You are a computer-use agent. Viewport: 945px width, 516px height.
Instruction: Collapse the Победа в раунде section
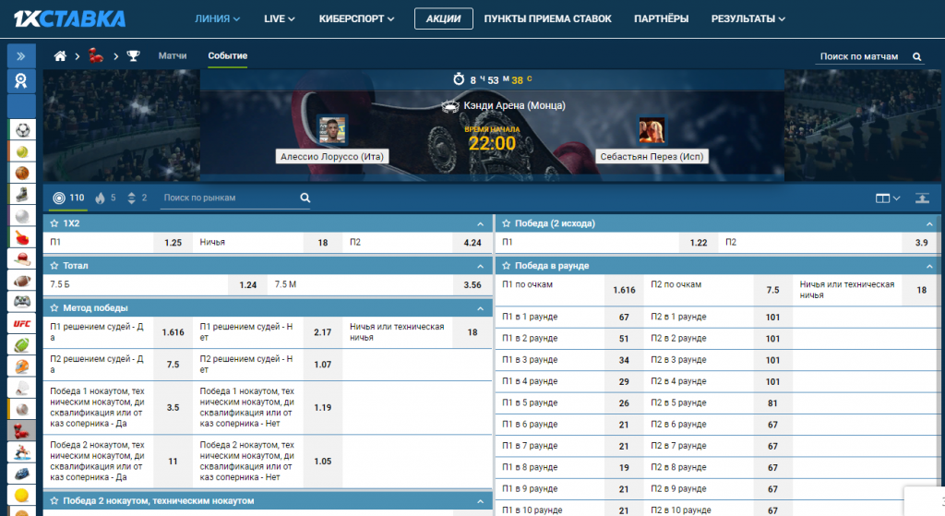[x=928, y=266]
